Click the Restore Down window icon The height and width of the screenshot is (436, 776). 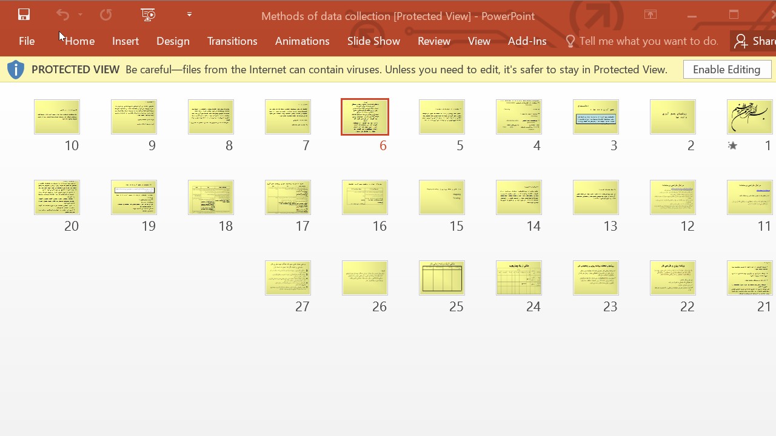734,15
